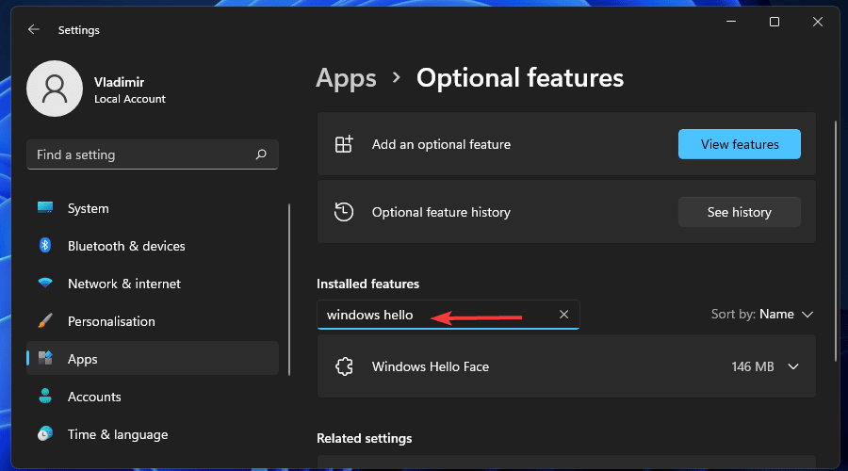The image size is (848, 471).
Task: Click the Optional feature history label
Action: [441, 212]
